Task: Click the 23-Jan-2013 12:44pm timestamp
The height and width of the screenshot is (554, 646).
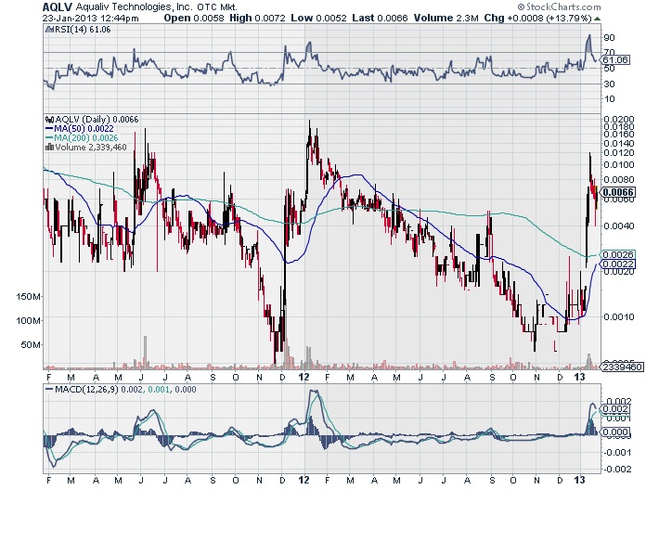Action: (x=91, y=19)
